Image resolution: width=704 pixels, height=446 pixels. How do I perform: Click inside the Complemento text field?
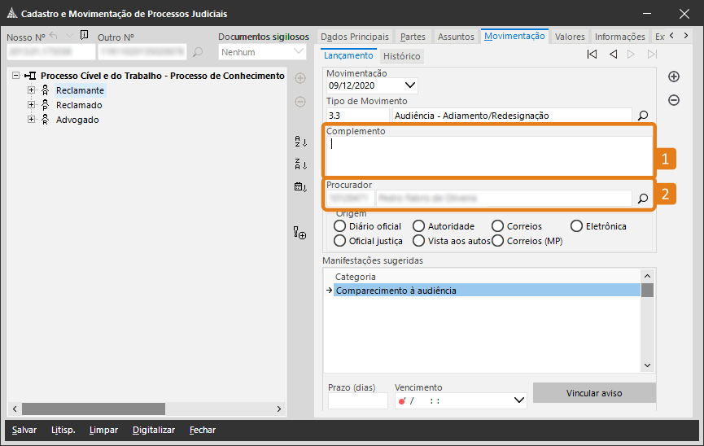pos(488,155)
